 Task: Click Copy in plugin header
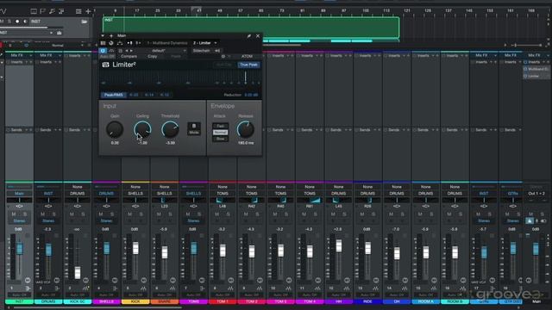point(153,56)
